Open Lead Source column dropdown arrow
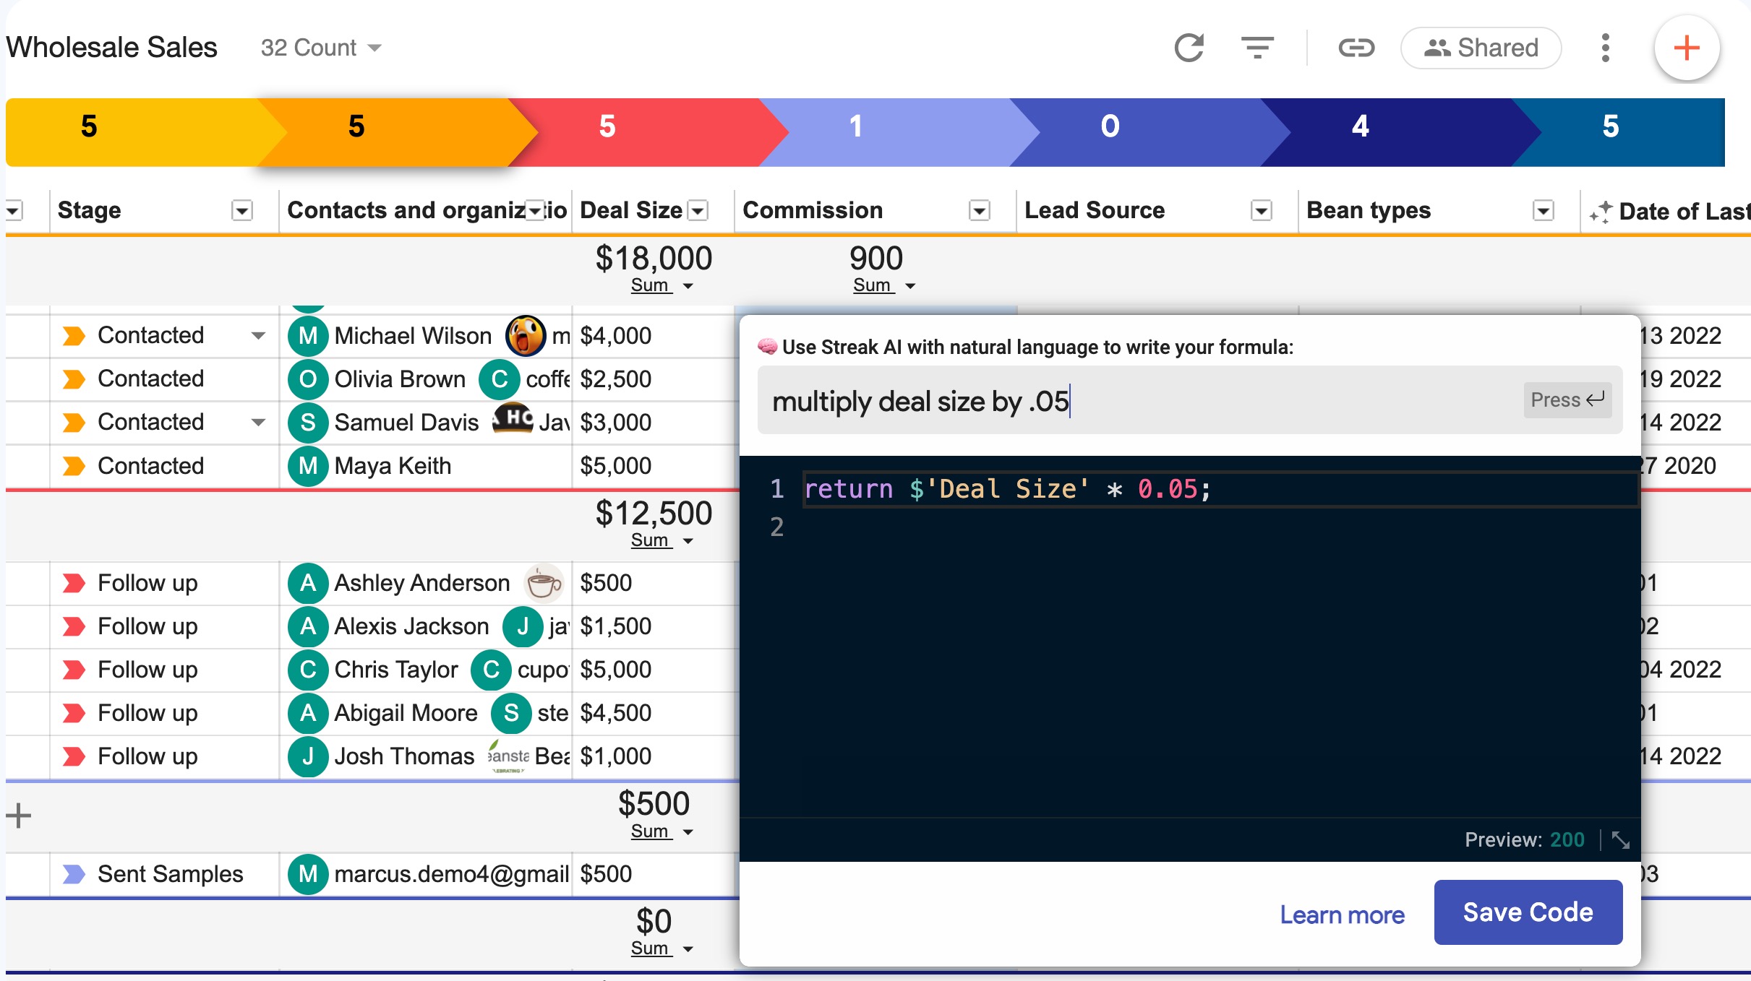 pos(1261,210)
